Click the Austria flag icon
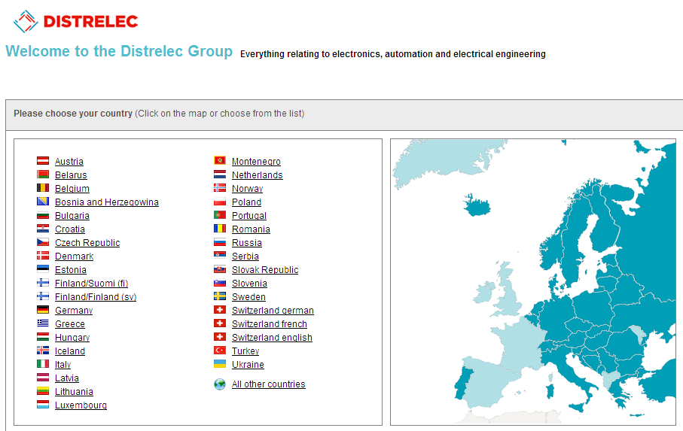683x431 pixels. 43,161
